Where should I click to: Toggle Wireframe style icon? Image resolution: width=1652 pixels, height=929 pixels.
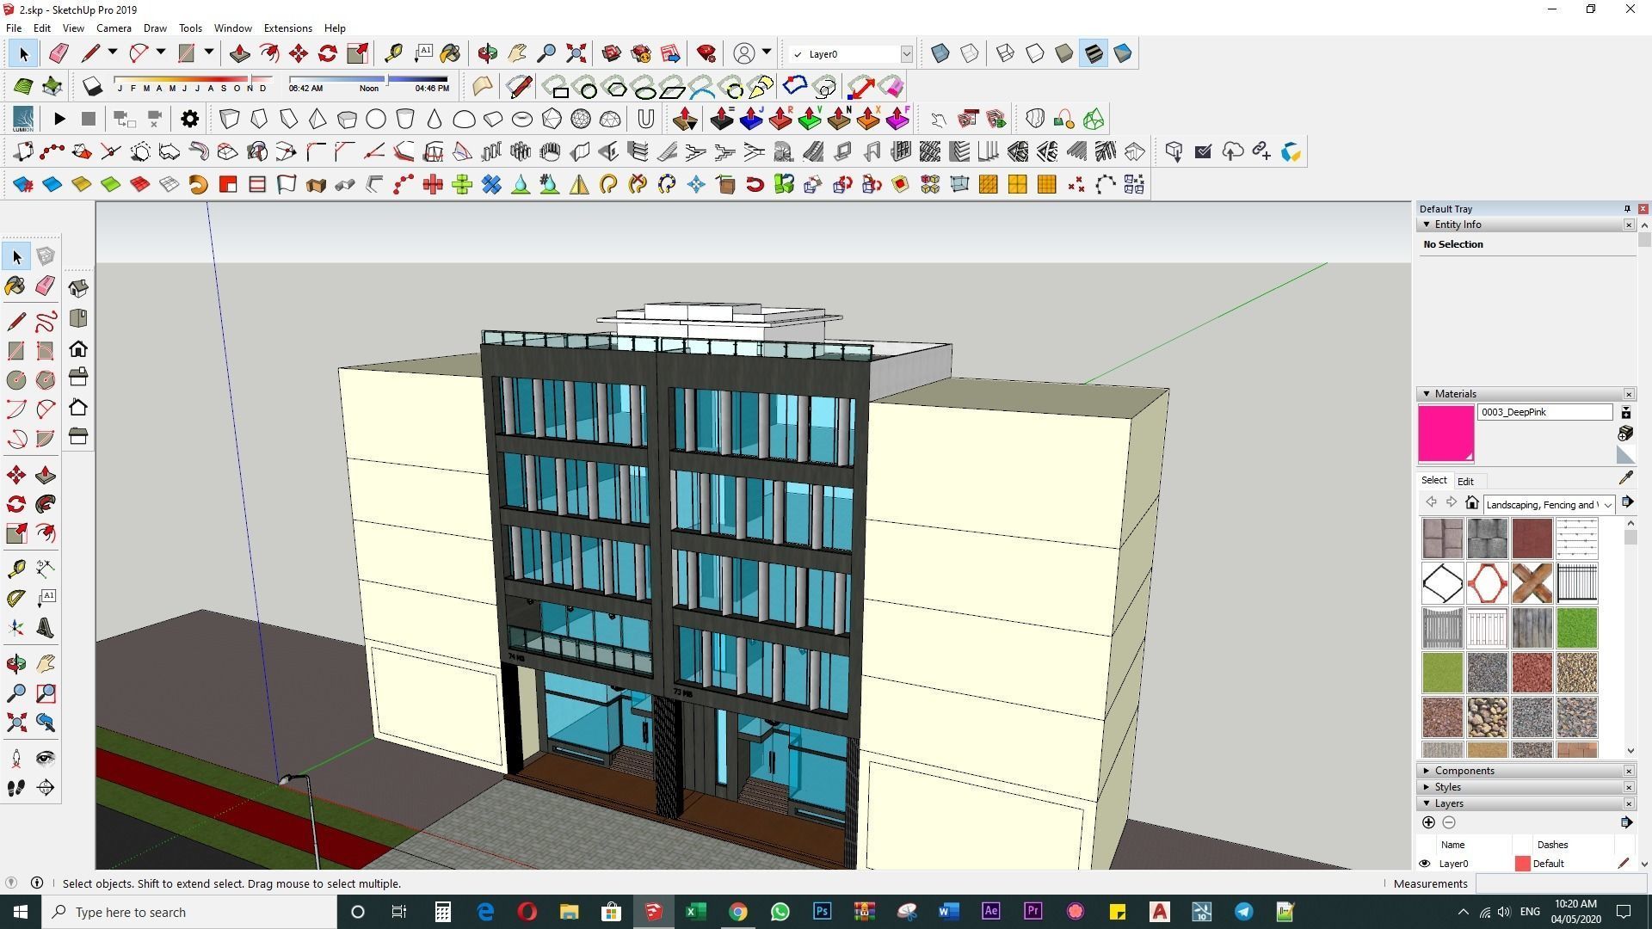coord(1006,53)
